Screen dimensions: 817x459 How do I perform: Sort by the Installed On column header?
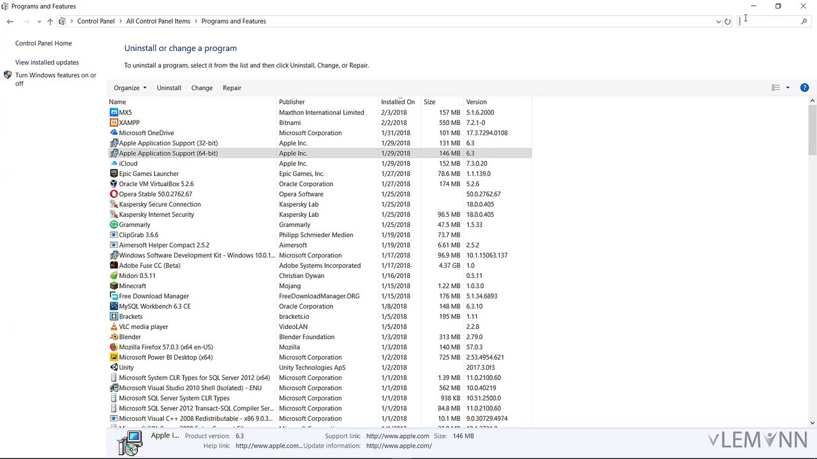(x=400, y=102)
